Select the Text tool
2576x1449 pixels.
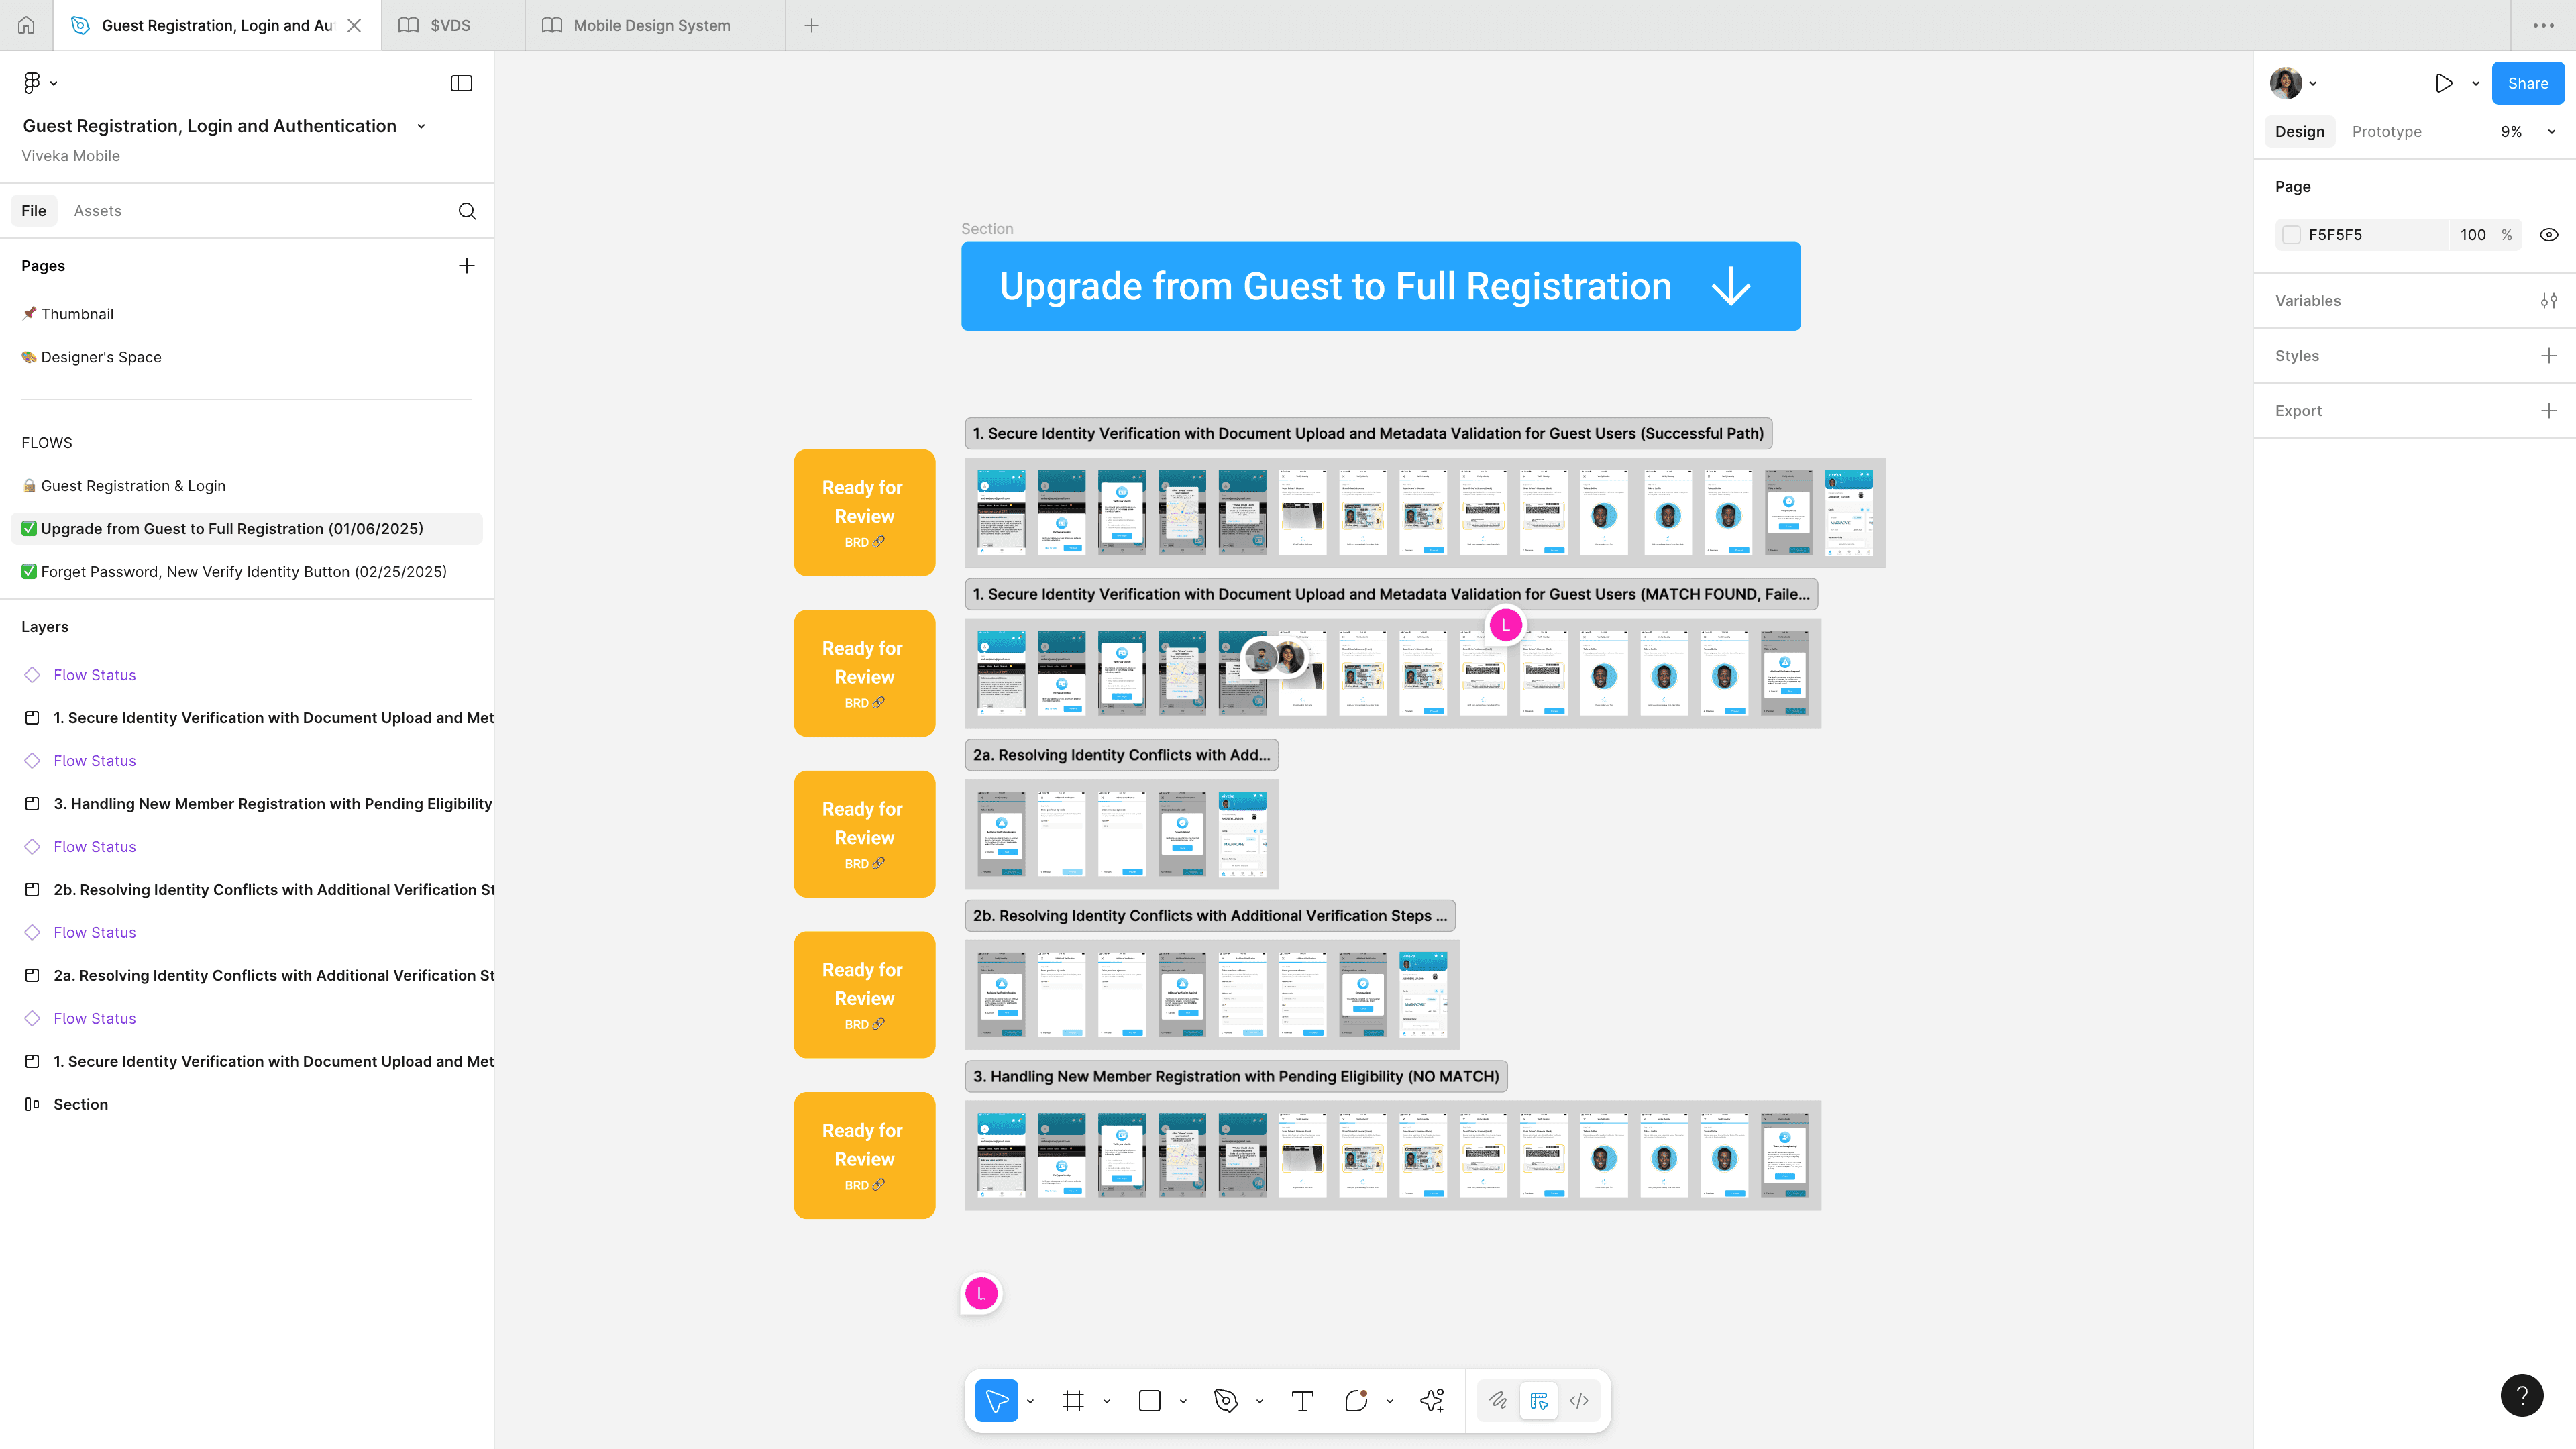[1302, 1401]
